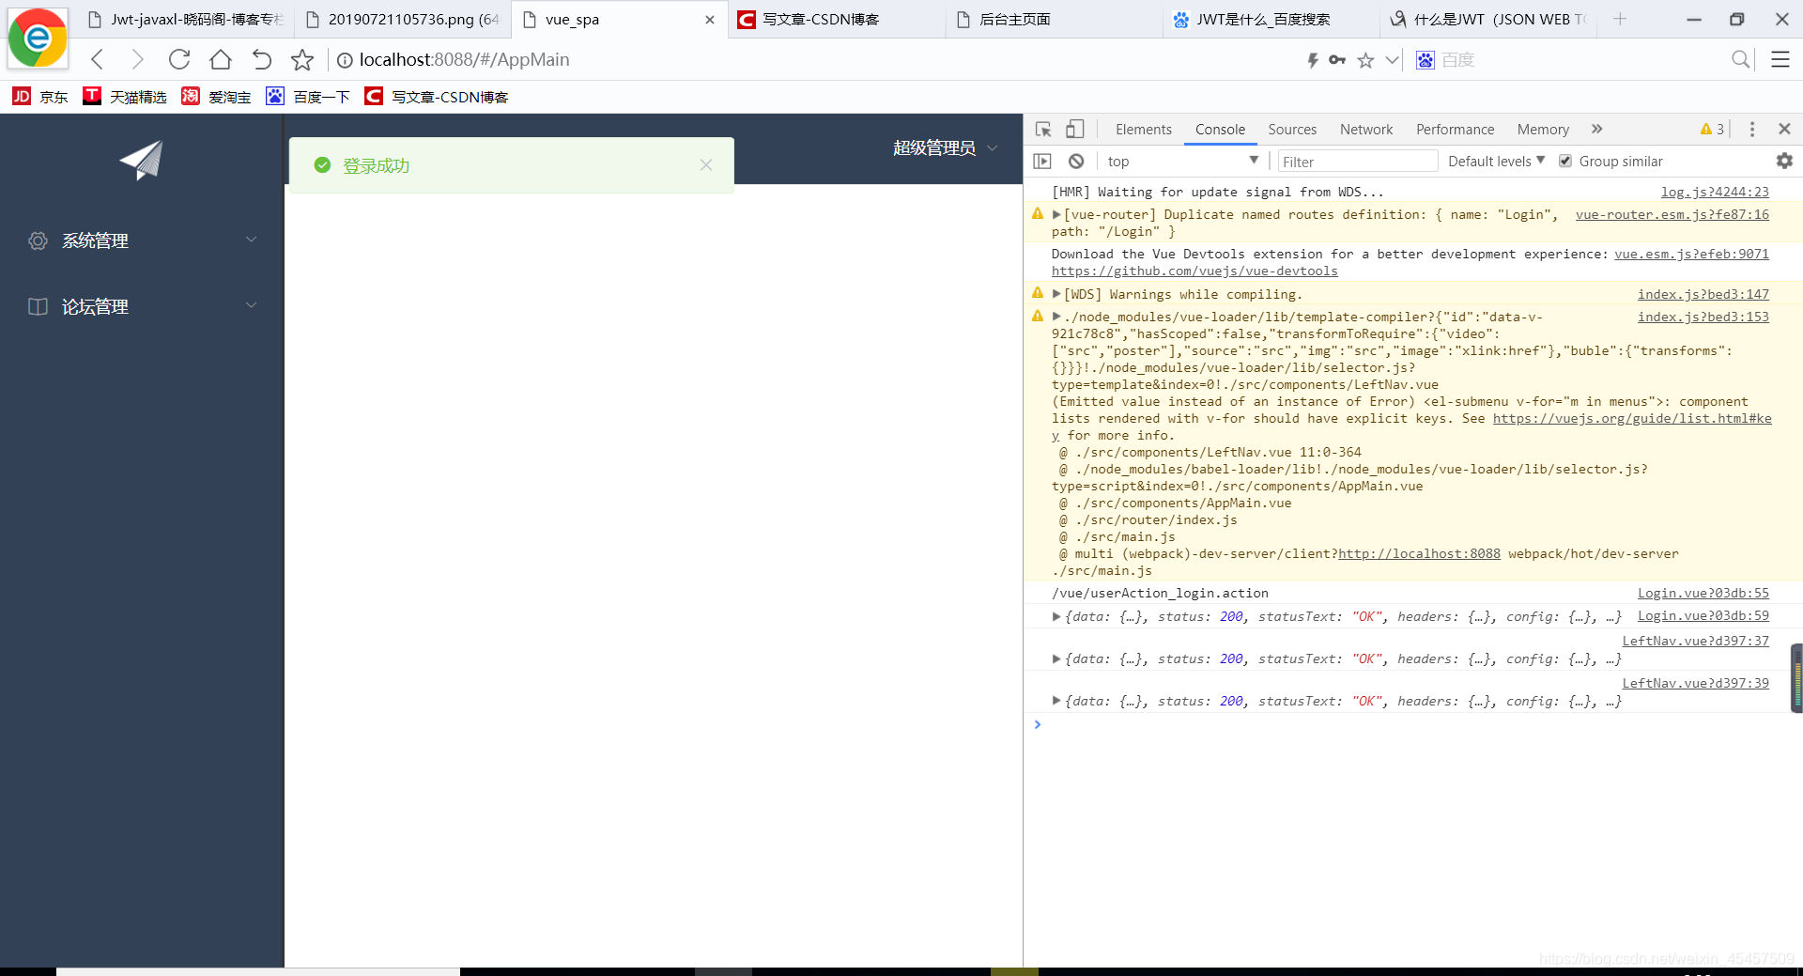Image resolution: width=1803 pixels, height=976 pixels.
Task: Click the browser back arrow
Action: 97,60
